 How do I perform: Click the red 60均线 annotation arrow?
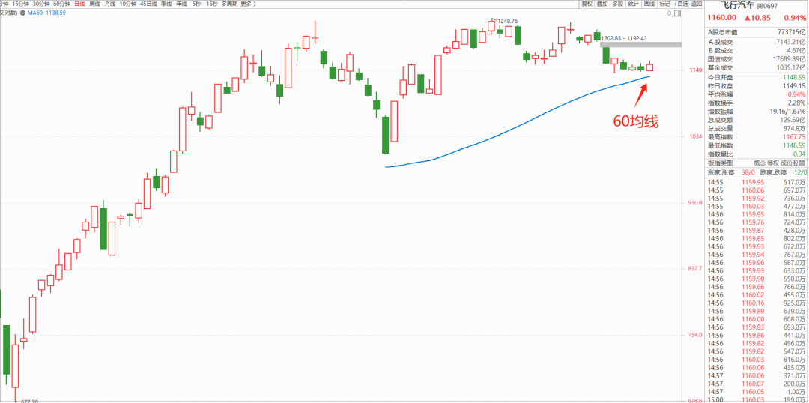641,95
